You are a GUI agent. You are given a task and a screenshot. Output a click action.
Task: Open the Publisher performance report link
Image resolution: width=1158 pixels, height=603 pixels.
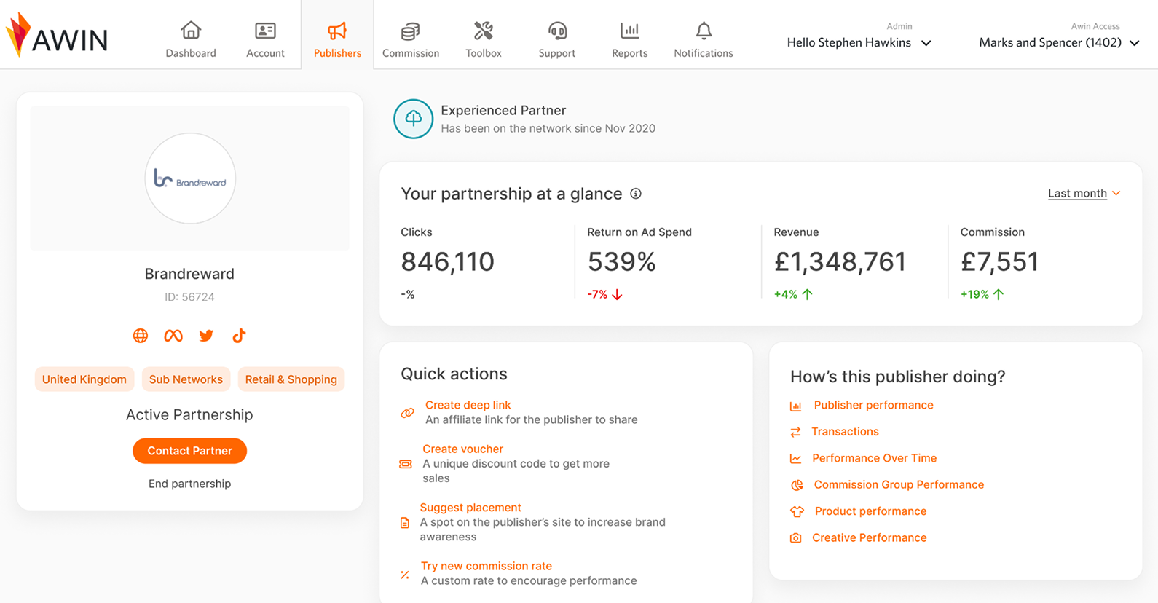tap(873, 405)
